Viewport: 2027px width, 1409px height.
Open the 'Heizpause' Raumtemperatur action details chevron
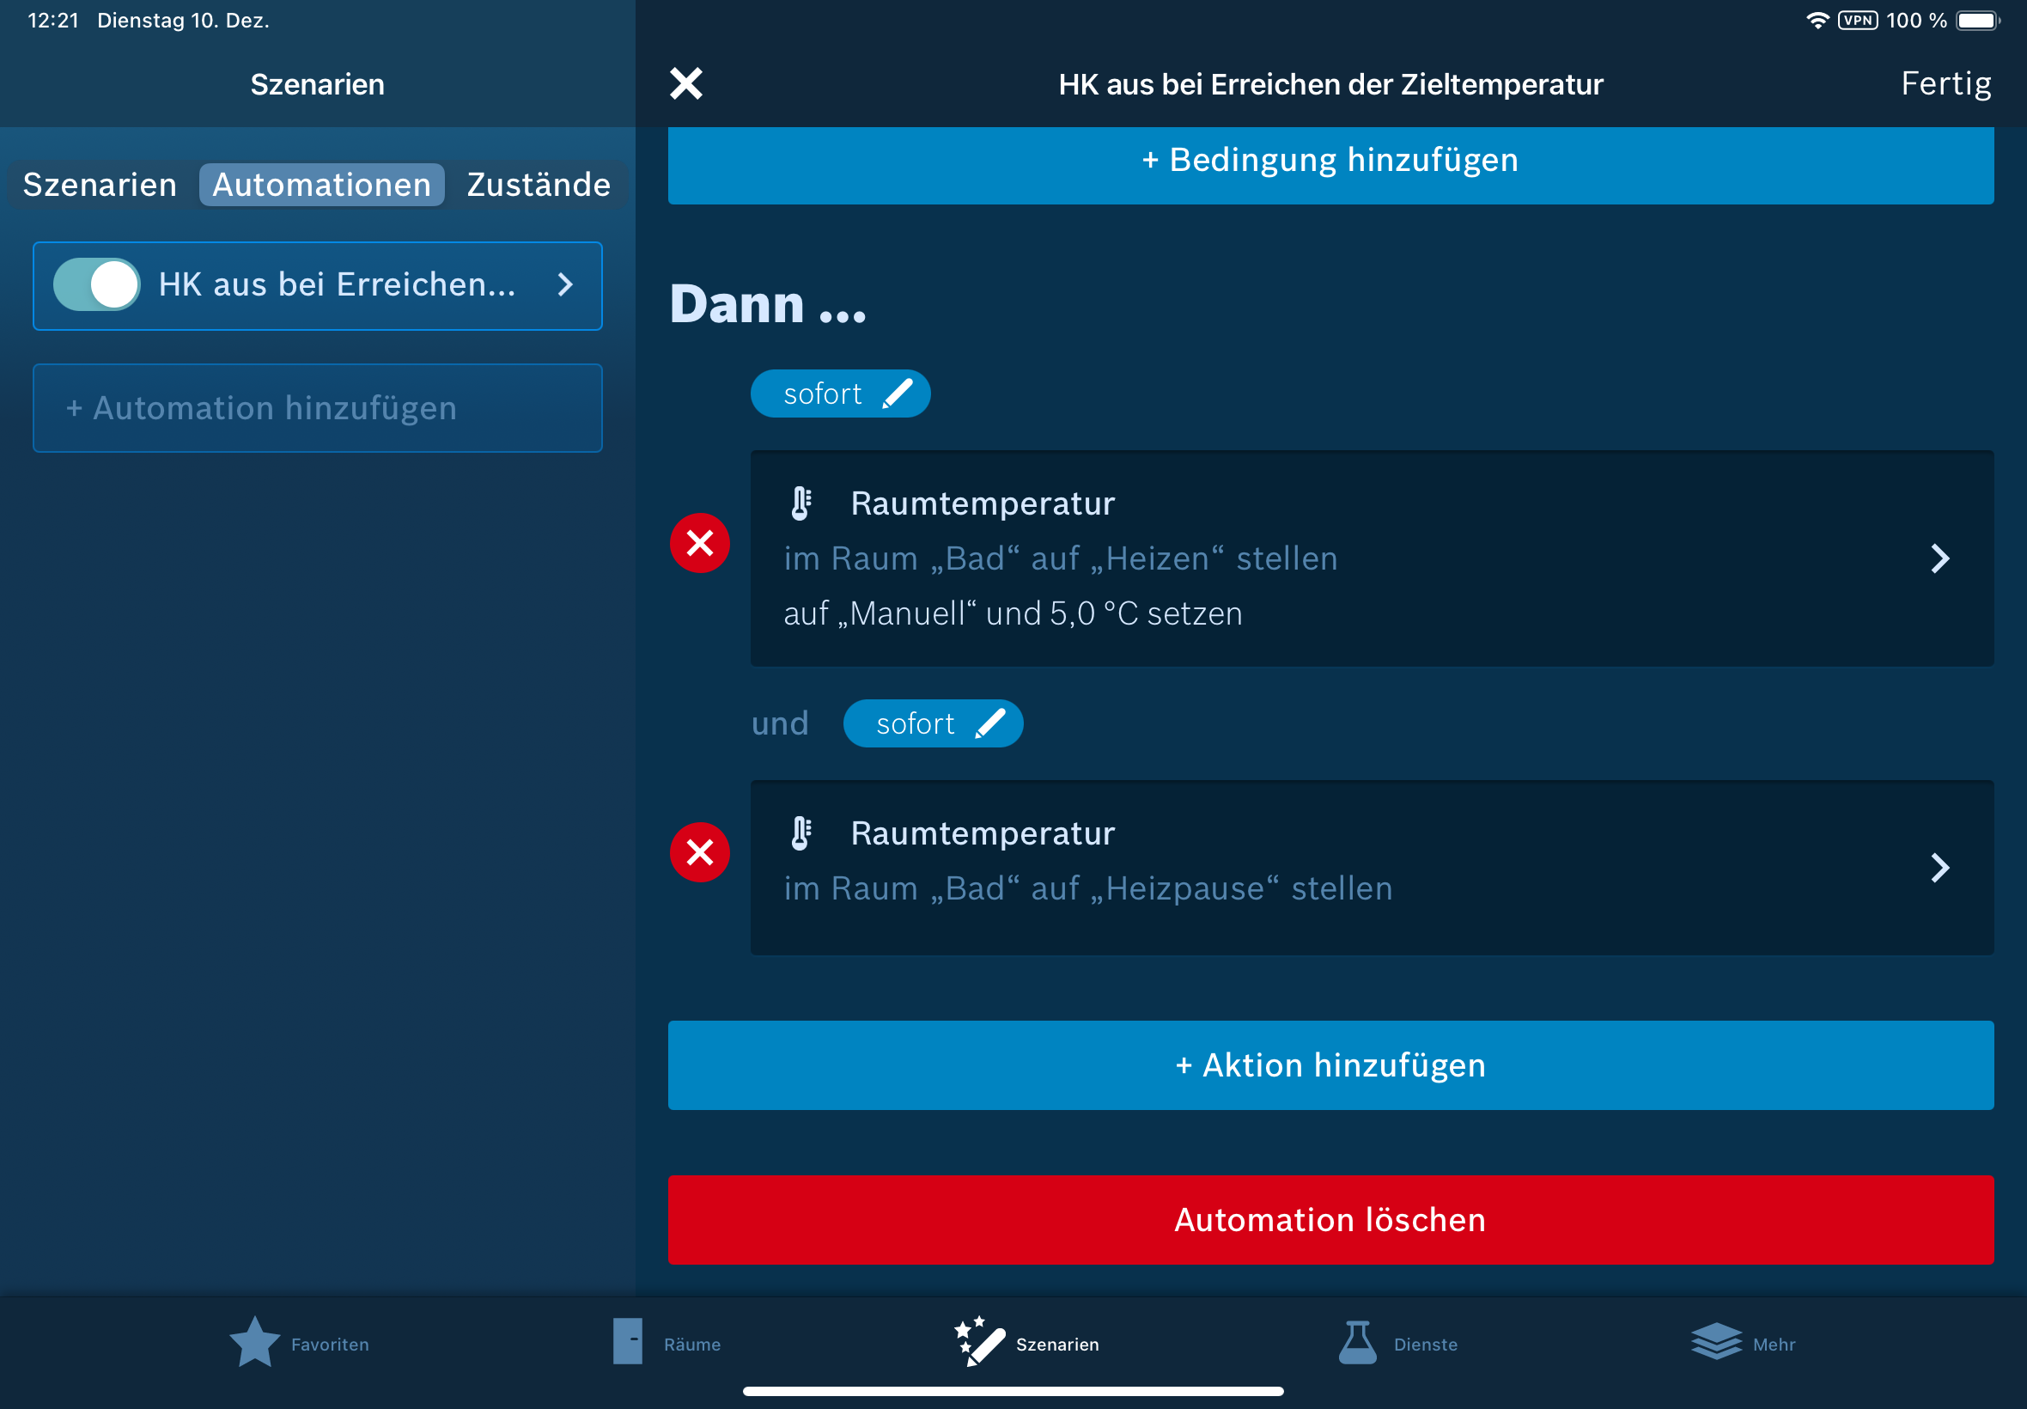click(1939, 868)
